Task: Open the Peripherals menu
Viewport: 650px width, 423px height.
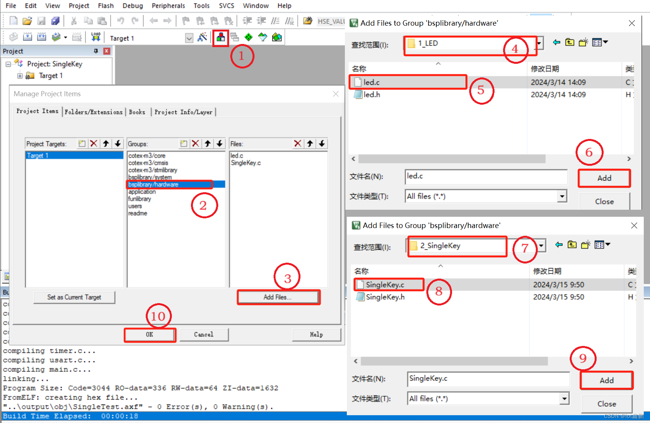Action: pos(168,6)
